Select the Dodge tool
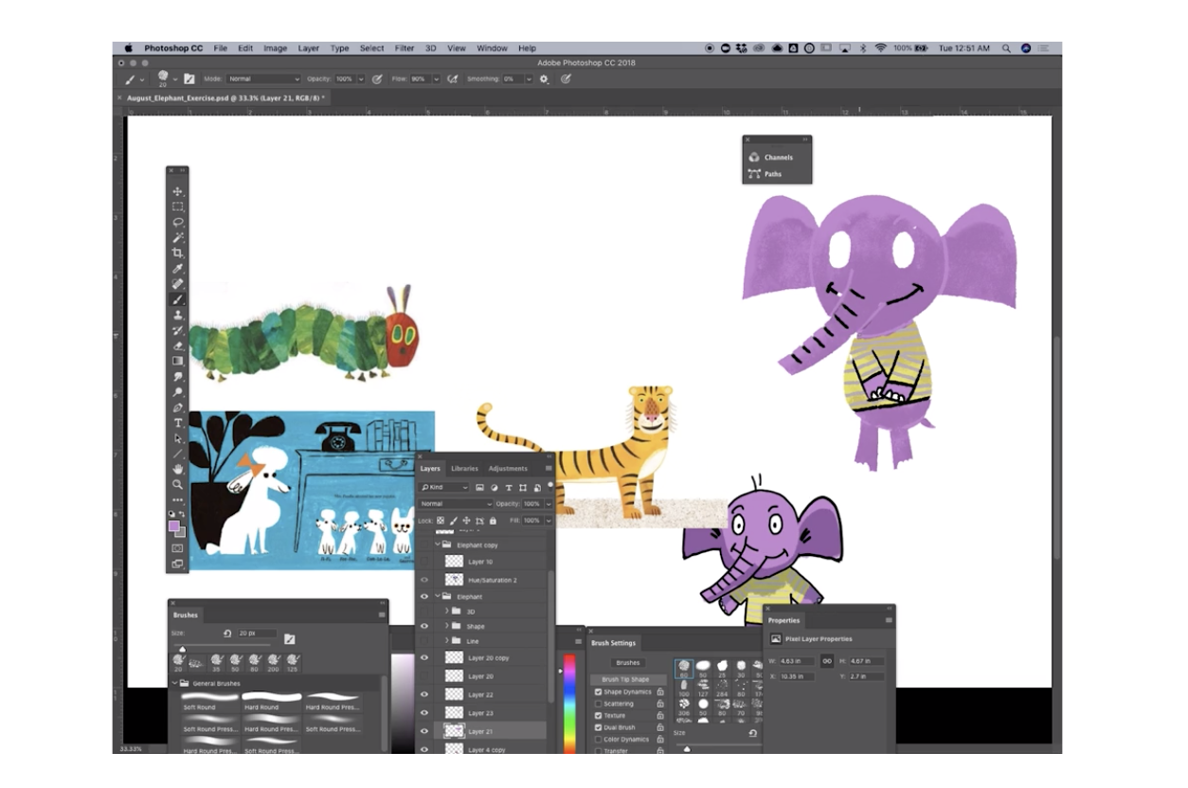The image size is (1188, 788). 177,392
